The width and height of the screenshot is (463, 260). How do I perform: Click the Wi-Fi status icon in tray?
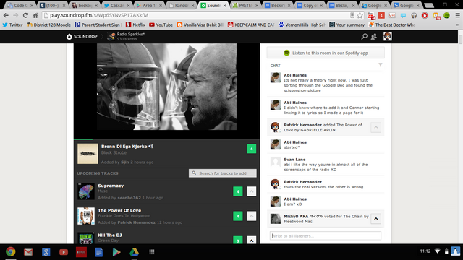click(x=437, y=251)
